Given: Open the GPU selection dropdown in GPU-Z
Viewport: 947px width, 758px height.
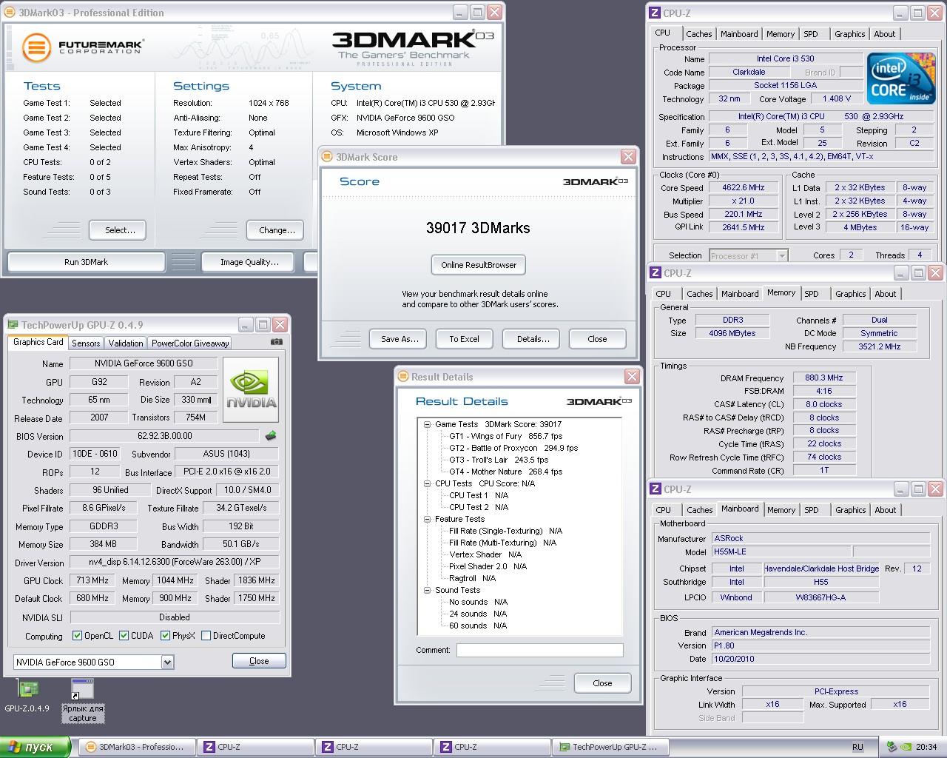Looking at the screenshot, I should coord(167,662).
